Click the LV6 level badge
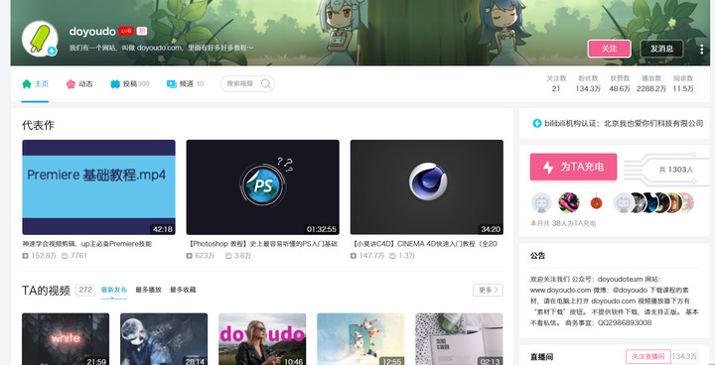The image size is (715, 365). 126,31
